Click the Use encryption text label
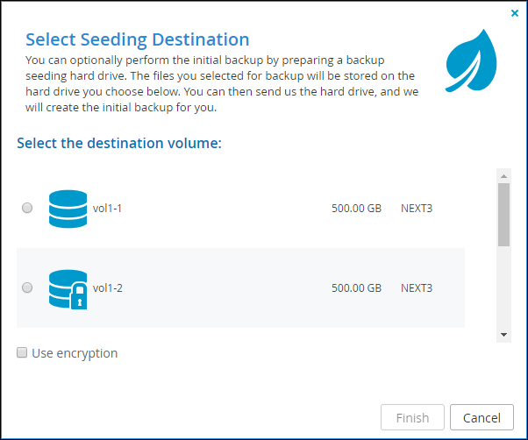The height and width of the screenshot is (440, 528). point(75,353)
